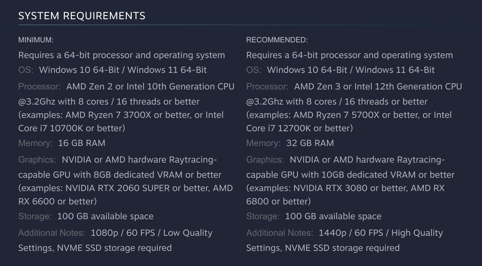Click the Minimum column label
This screenshot has width=482, height=266.
click(x=36, y=40)
